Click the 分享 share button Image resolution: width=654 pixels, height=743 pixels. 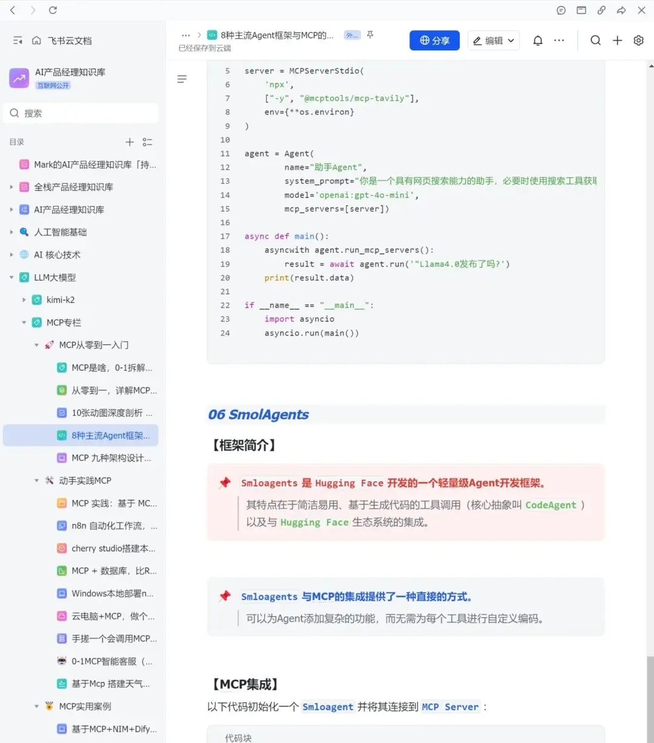click(434, 40)
